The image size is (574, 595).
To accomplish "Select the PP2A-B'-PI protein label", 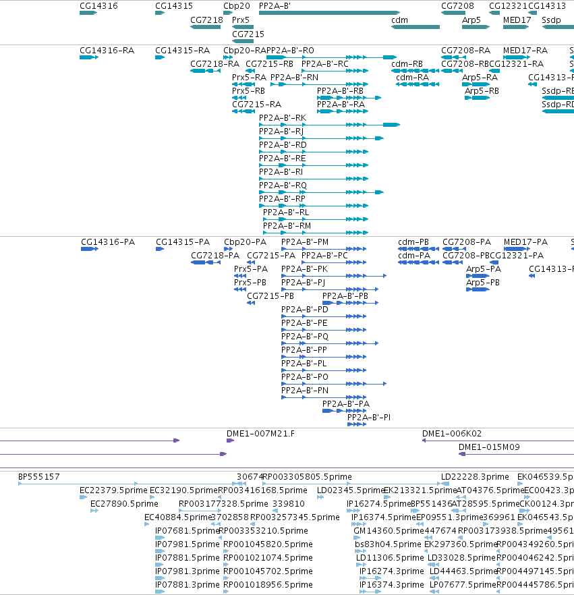I will pyautogui.click(x=369, y=418).
